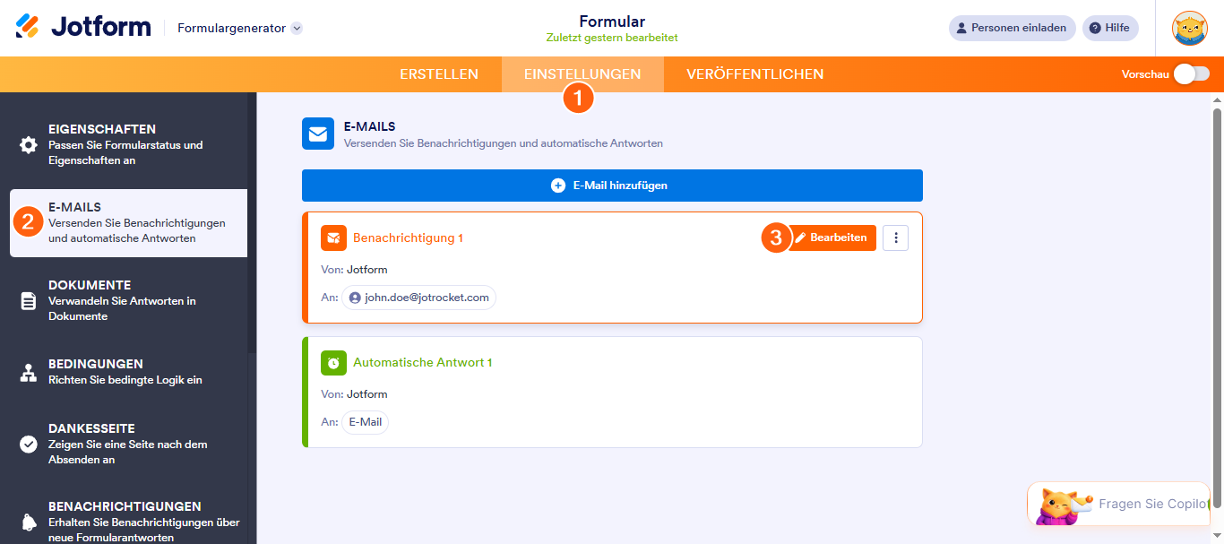Select the E-MAILS sidebar item
1224x544 pixels.
tap(128, 223)
